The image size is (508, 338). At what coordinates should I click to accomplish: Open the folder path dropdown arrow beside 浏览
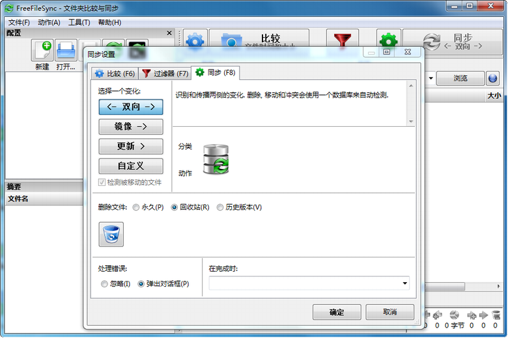click(430, 78)
